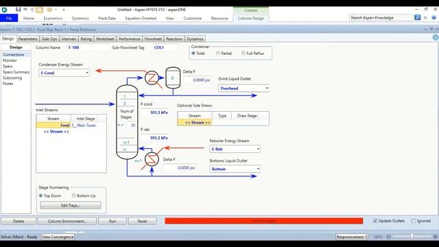
Task: Open the File menu
Action: pyautogui.click(x=9, y=19)
